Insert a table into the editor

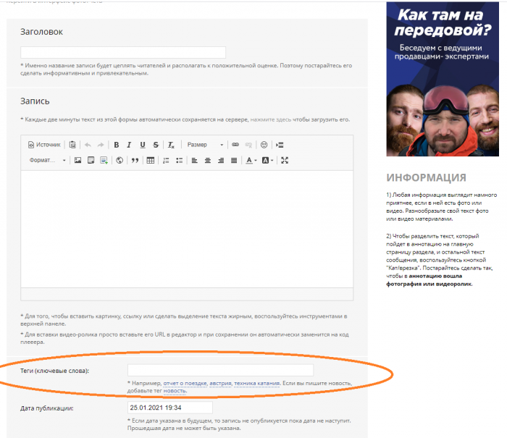(151, 160)
